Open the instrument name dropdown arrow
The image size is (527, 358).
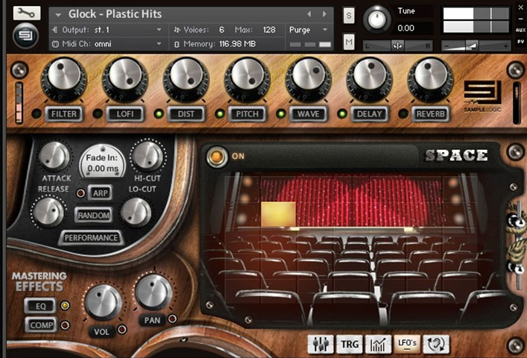coord(58,15)
